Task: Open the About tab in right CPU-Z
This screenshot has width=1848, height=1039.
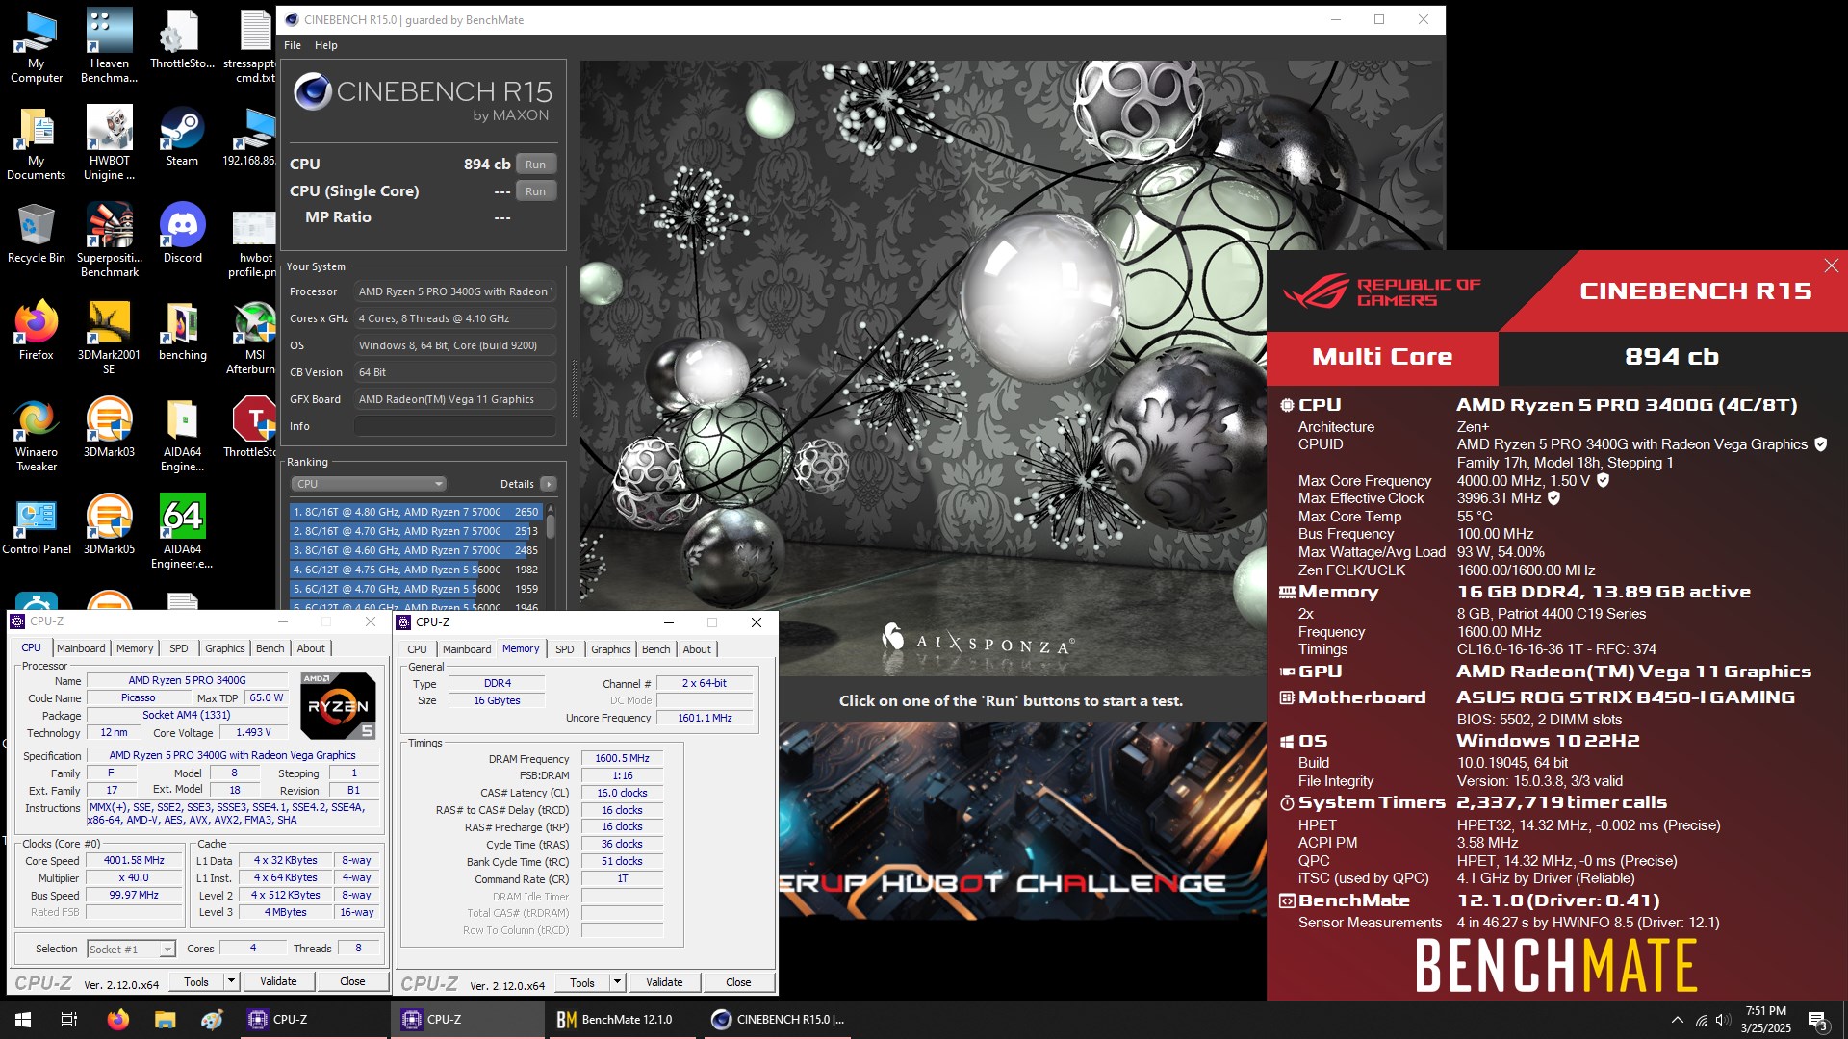Action: click(697, 649)
